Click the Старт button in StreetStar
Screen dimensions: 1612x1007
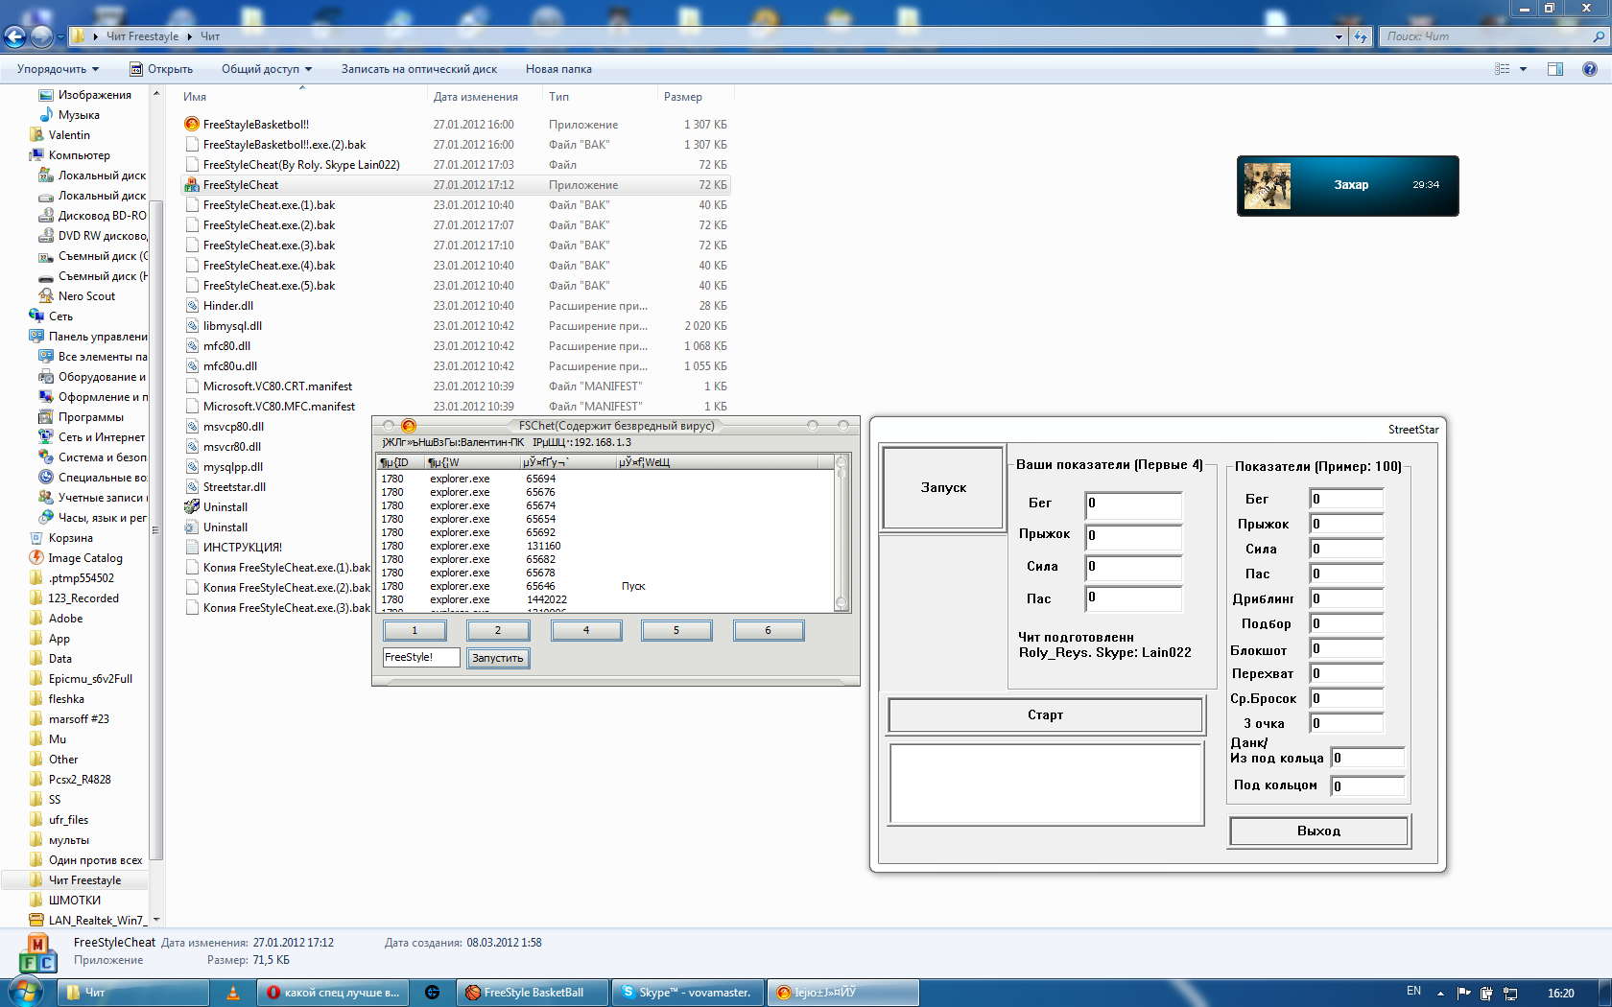coord(1046,715)
